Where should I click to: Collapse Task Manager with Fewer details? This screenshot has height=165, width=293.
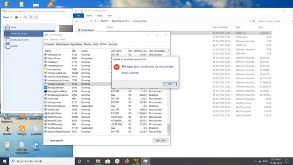click(x=54, y=140)
